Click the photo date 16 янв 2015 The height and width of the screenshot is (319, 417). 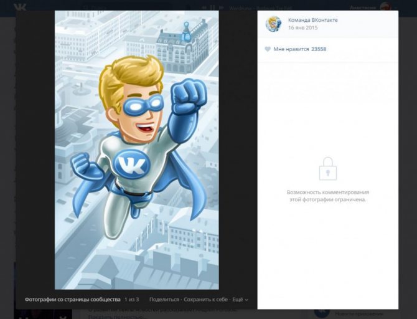pos(302,27)
